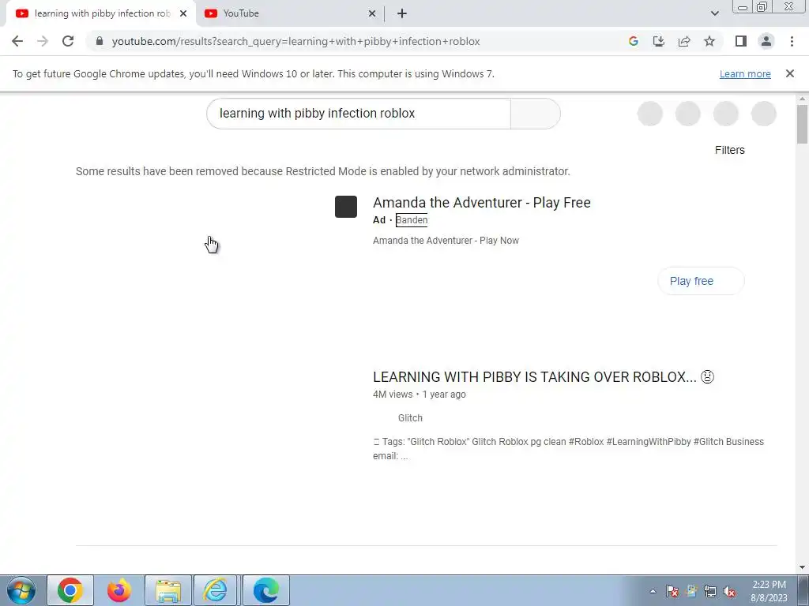Screen dimensions: 809x606
Task: Launch Firefox from the taskbar
Action: coord(119,590)
